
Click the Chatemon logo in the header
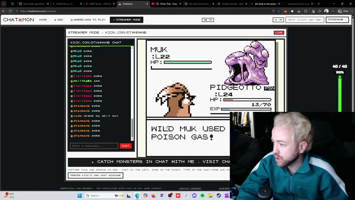click(19, 20)
